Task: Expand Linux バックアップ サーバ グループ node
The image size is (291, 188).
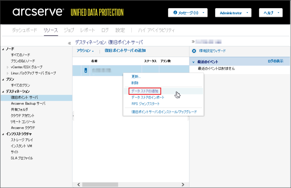Action: click(x=8, y=73)
